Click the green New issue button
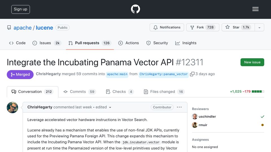This screenshot has width=271, height=152. pos(252,62)
